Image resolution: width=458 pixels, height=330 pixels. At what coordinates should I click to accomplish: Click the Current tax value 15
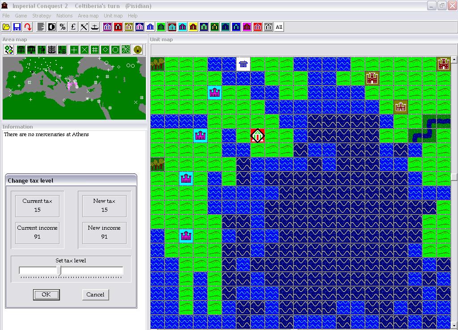pos(37,210)
